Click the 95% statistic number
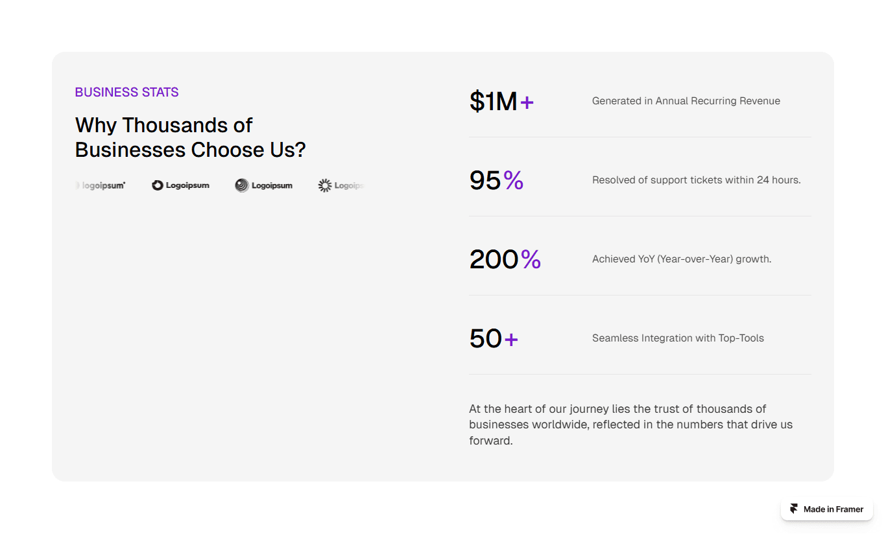886x534 pixels. pyautogui.click(x=496, y=180)
